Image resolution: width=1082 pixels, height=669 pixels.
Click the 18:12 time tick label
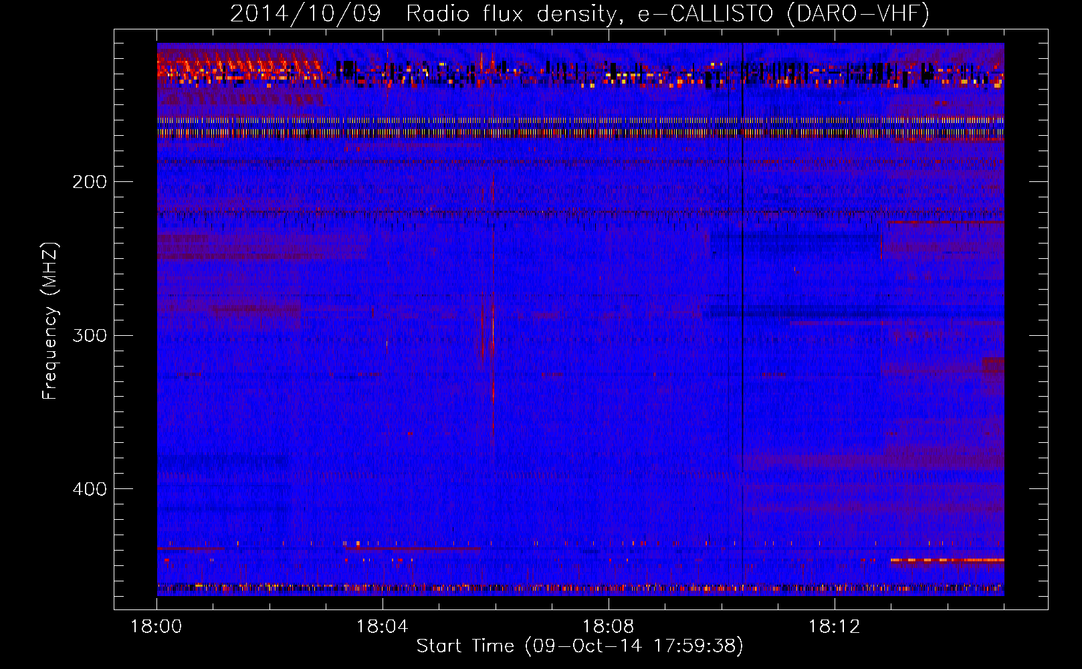[834, 627]
